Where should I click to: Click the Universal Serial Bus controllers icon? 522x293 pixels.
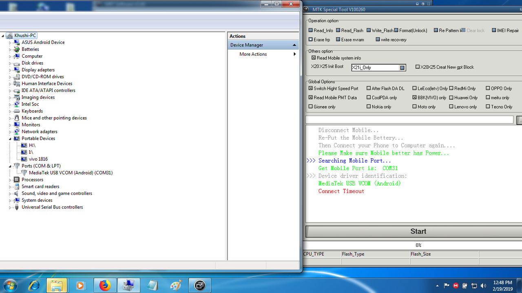[17, 207]
